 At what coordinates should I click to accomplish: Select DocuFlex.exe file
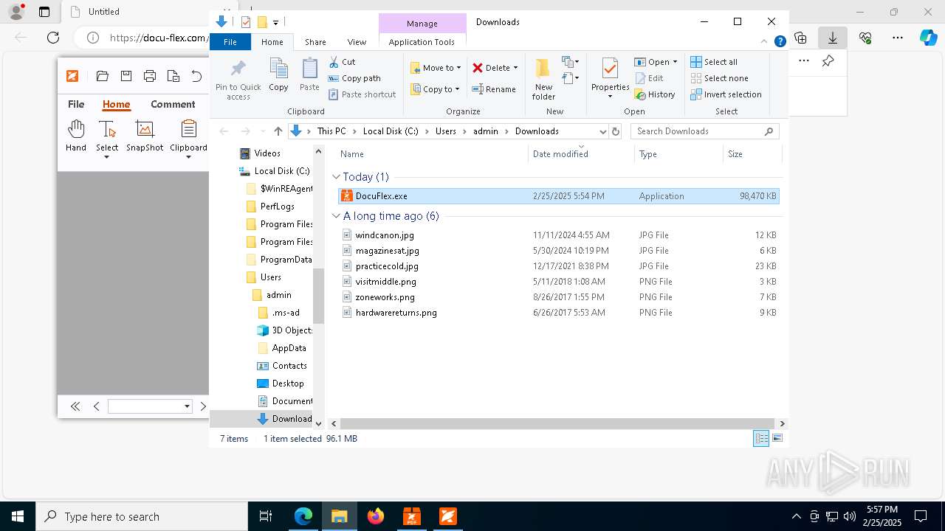coord(558,196)
